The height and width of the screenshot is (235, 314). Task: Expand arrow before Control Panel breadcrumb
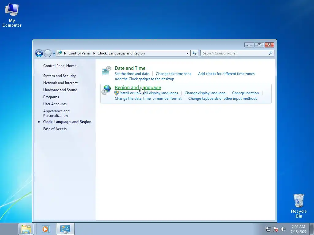[65, 53]
